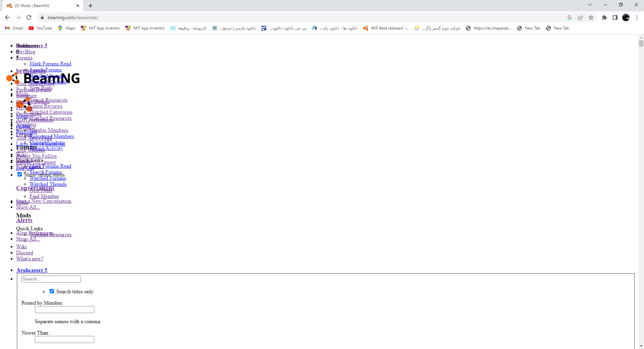Bookmark this page with the star icon
644x349 pixels.
pos(591,17)
